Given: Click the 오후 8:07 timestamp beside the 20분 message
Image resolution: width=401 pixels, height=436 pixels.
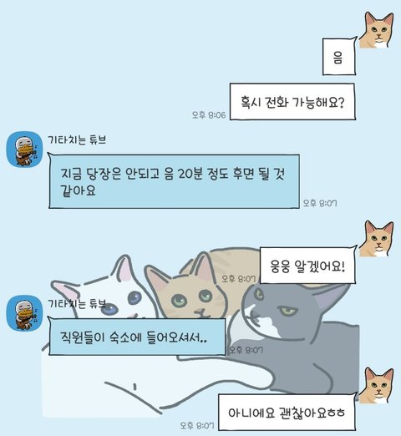Looking at the screenshot, I should click(320, 203).
